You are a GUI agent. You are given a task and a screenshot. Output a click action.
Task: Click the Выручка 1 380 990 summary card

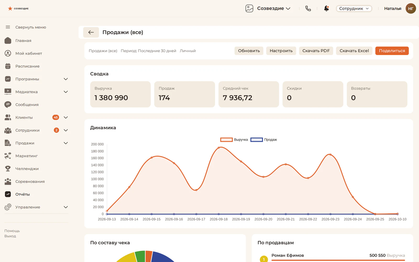[x=120, y=94]
